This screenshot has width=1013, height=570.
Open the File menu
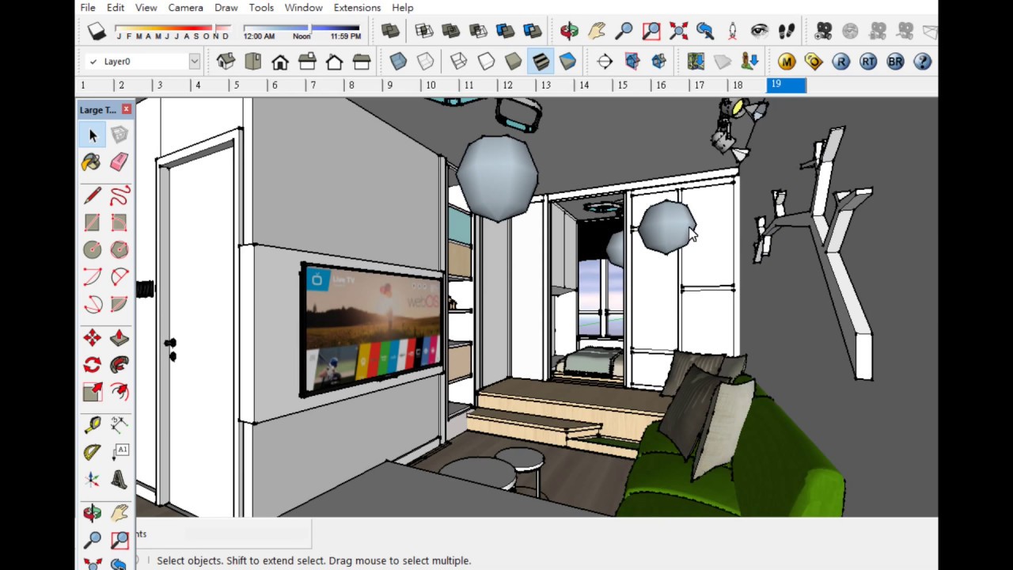tap(88, 7)
